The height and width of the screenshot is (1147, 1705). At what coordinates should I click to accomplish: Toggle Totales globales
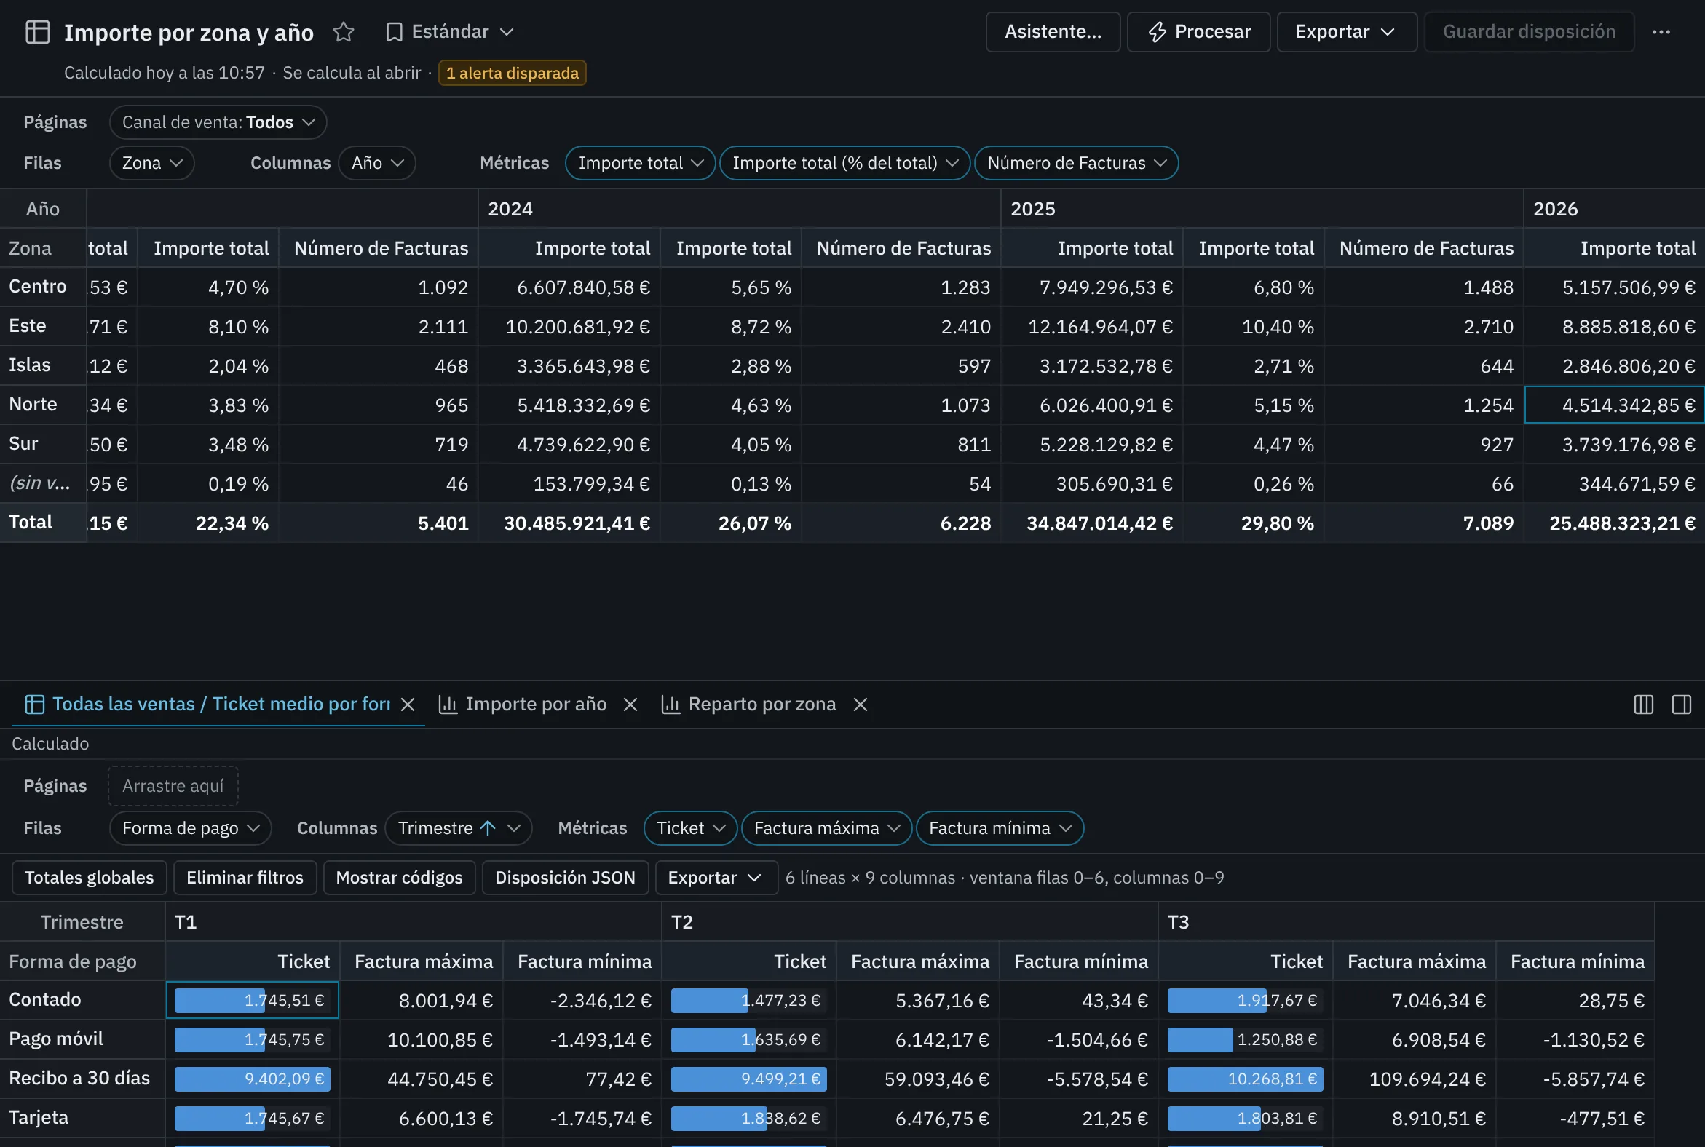point(90,878)
